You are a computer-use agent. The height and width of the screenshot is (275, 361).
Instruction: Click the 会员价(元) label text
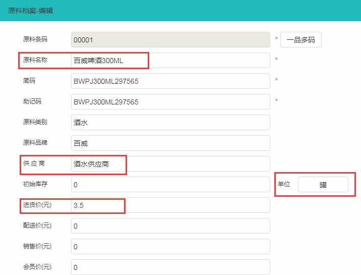pos(37,266)
